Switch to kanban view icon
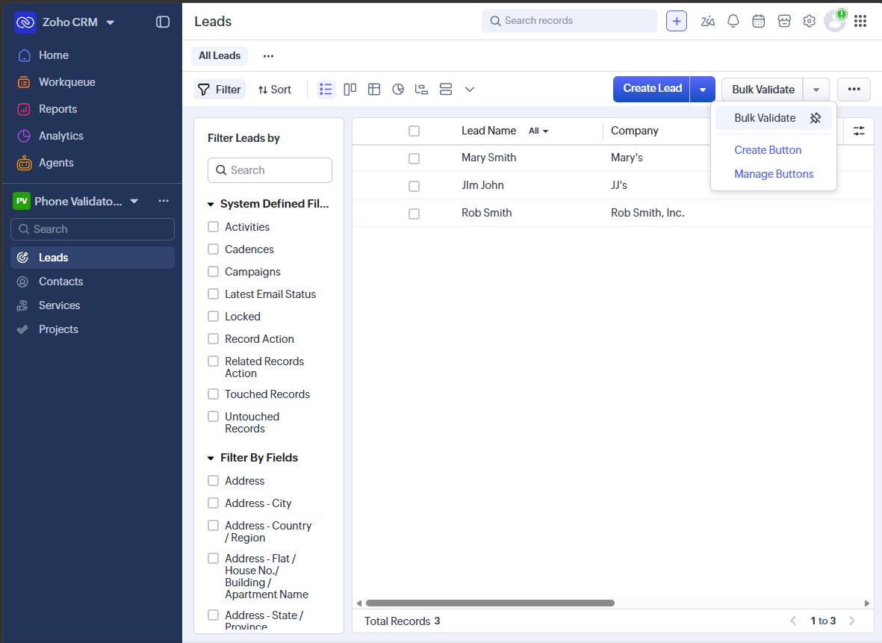Viewport: 882px width, 643px height. 350,90
